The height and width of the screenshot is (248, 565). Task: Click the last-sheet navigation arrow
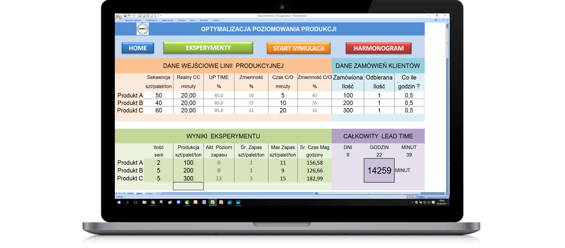(124, 193)
